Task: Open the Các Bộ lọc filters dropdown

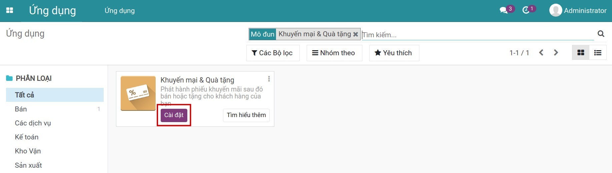Action: tap(273, 53)
